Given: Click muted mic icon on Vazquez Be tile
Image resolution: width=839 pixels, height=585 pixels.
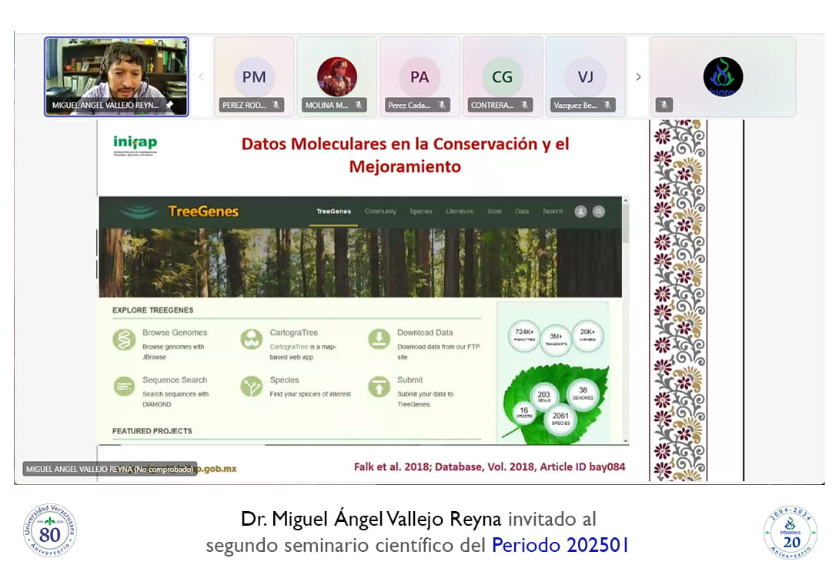Looking at the screenshot, I should click(x=607, y=105).
